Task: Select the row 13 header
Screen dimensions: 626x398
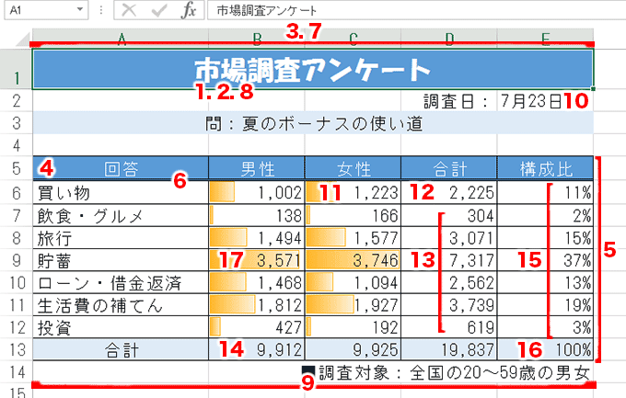Action: [x=15, y=348]
